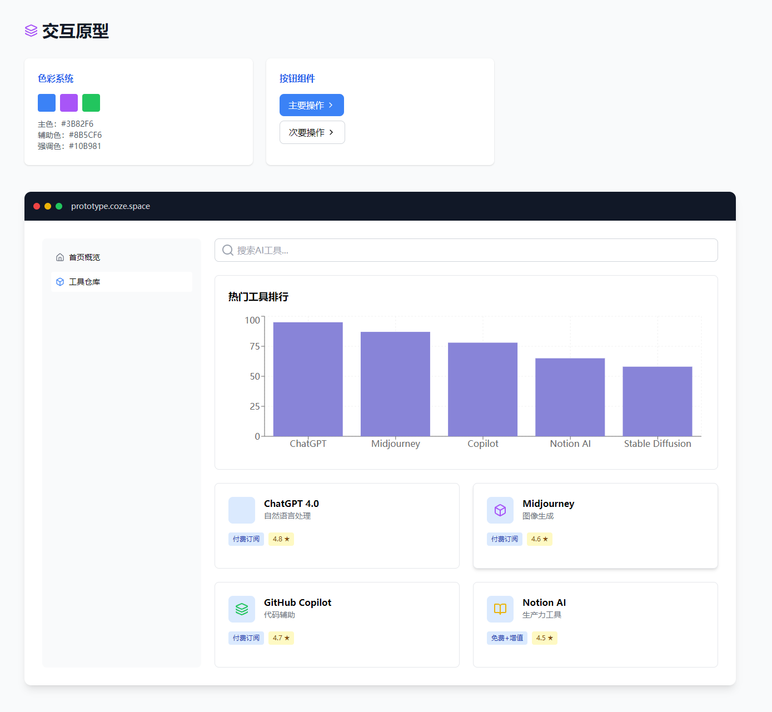Click the Notion AI bar in chart
772x712 pixels.
pyautogui.click(x=570, y=397)
